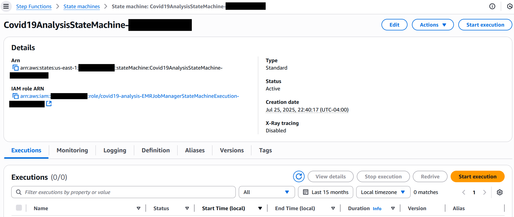The width and height of the screenshot is (514, 217).
Task: Go to State machines breadcrumb
Action: (82, 6)
